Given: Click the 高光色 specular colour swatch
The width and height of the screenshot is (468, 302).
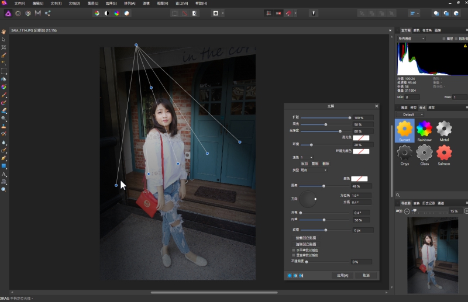Looking at the screenshot, I should pyautogui.click(x=360, y=138).
